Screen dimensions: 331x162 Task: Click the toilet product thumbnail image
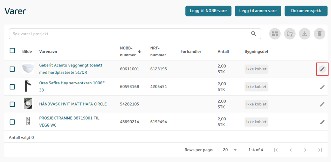28,69
